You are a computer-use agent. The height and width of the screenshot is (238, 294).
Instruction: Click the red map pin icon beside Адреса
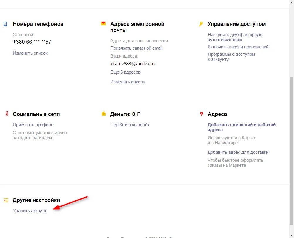[201, 114]
